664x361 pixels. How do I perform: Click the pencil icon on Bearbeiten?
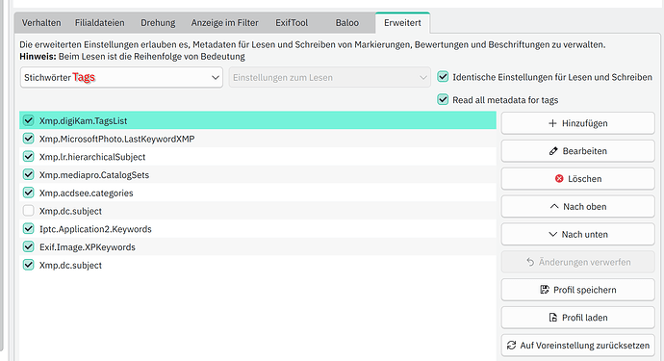coord(553,151)
